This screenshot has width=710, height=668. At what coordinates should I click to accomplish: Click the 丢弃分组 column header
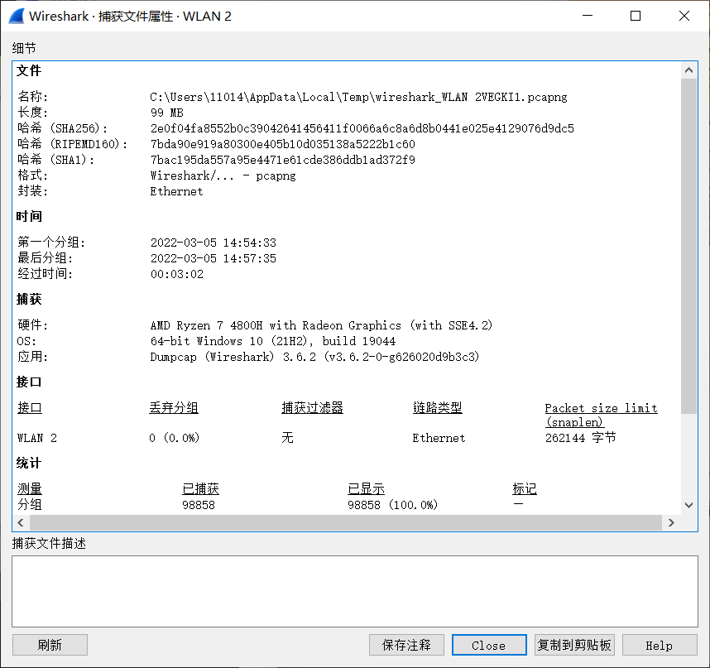tap(174, 408)
